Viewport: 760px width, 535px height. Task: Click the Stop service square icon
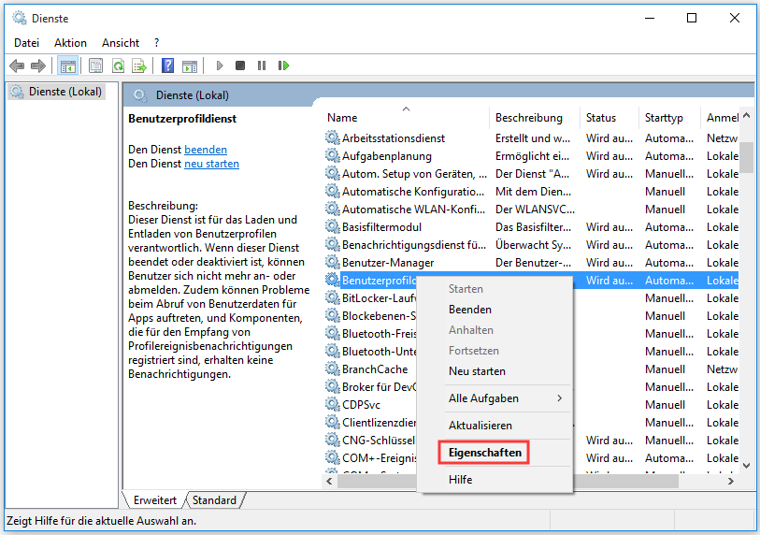[x=240, y=65]
